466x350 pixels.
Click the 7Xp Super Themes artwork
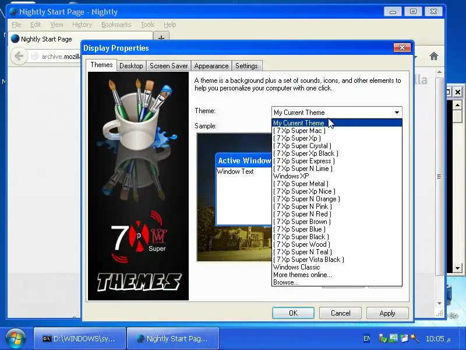click(138, 186)
